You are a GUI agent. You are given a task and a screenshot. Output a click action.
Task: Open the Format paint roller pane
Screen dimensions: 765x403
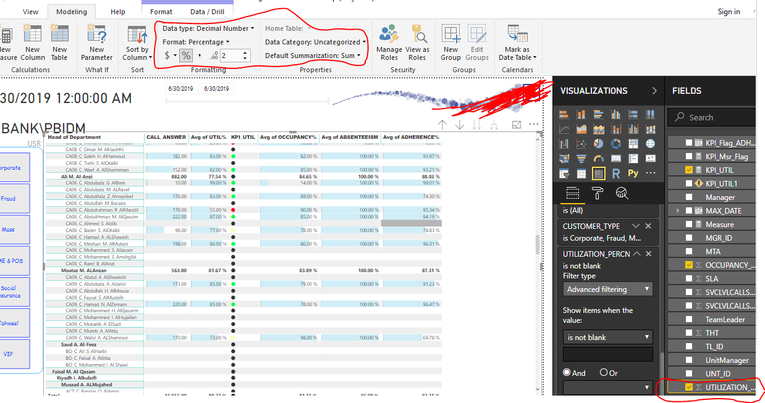pyautogui.click(x=598, y=194)
